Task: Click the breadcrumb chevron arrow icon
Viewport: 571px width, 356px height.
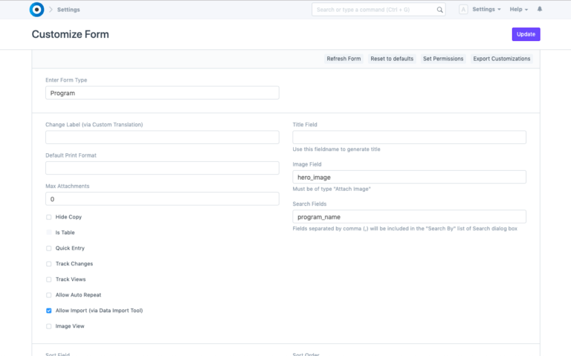Action: pos(51,10)
